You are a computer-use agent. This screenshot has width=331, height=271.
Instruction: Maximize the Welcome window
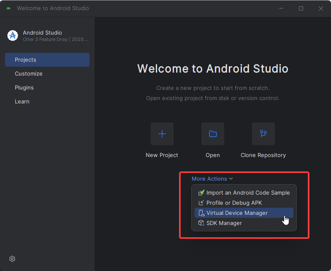coord(301,8)
